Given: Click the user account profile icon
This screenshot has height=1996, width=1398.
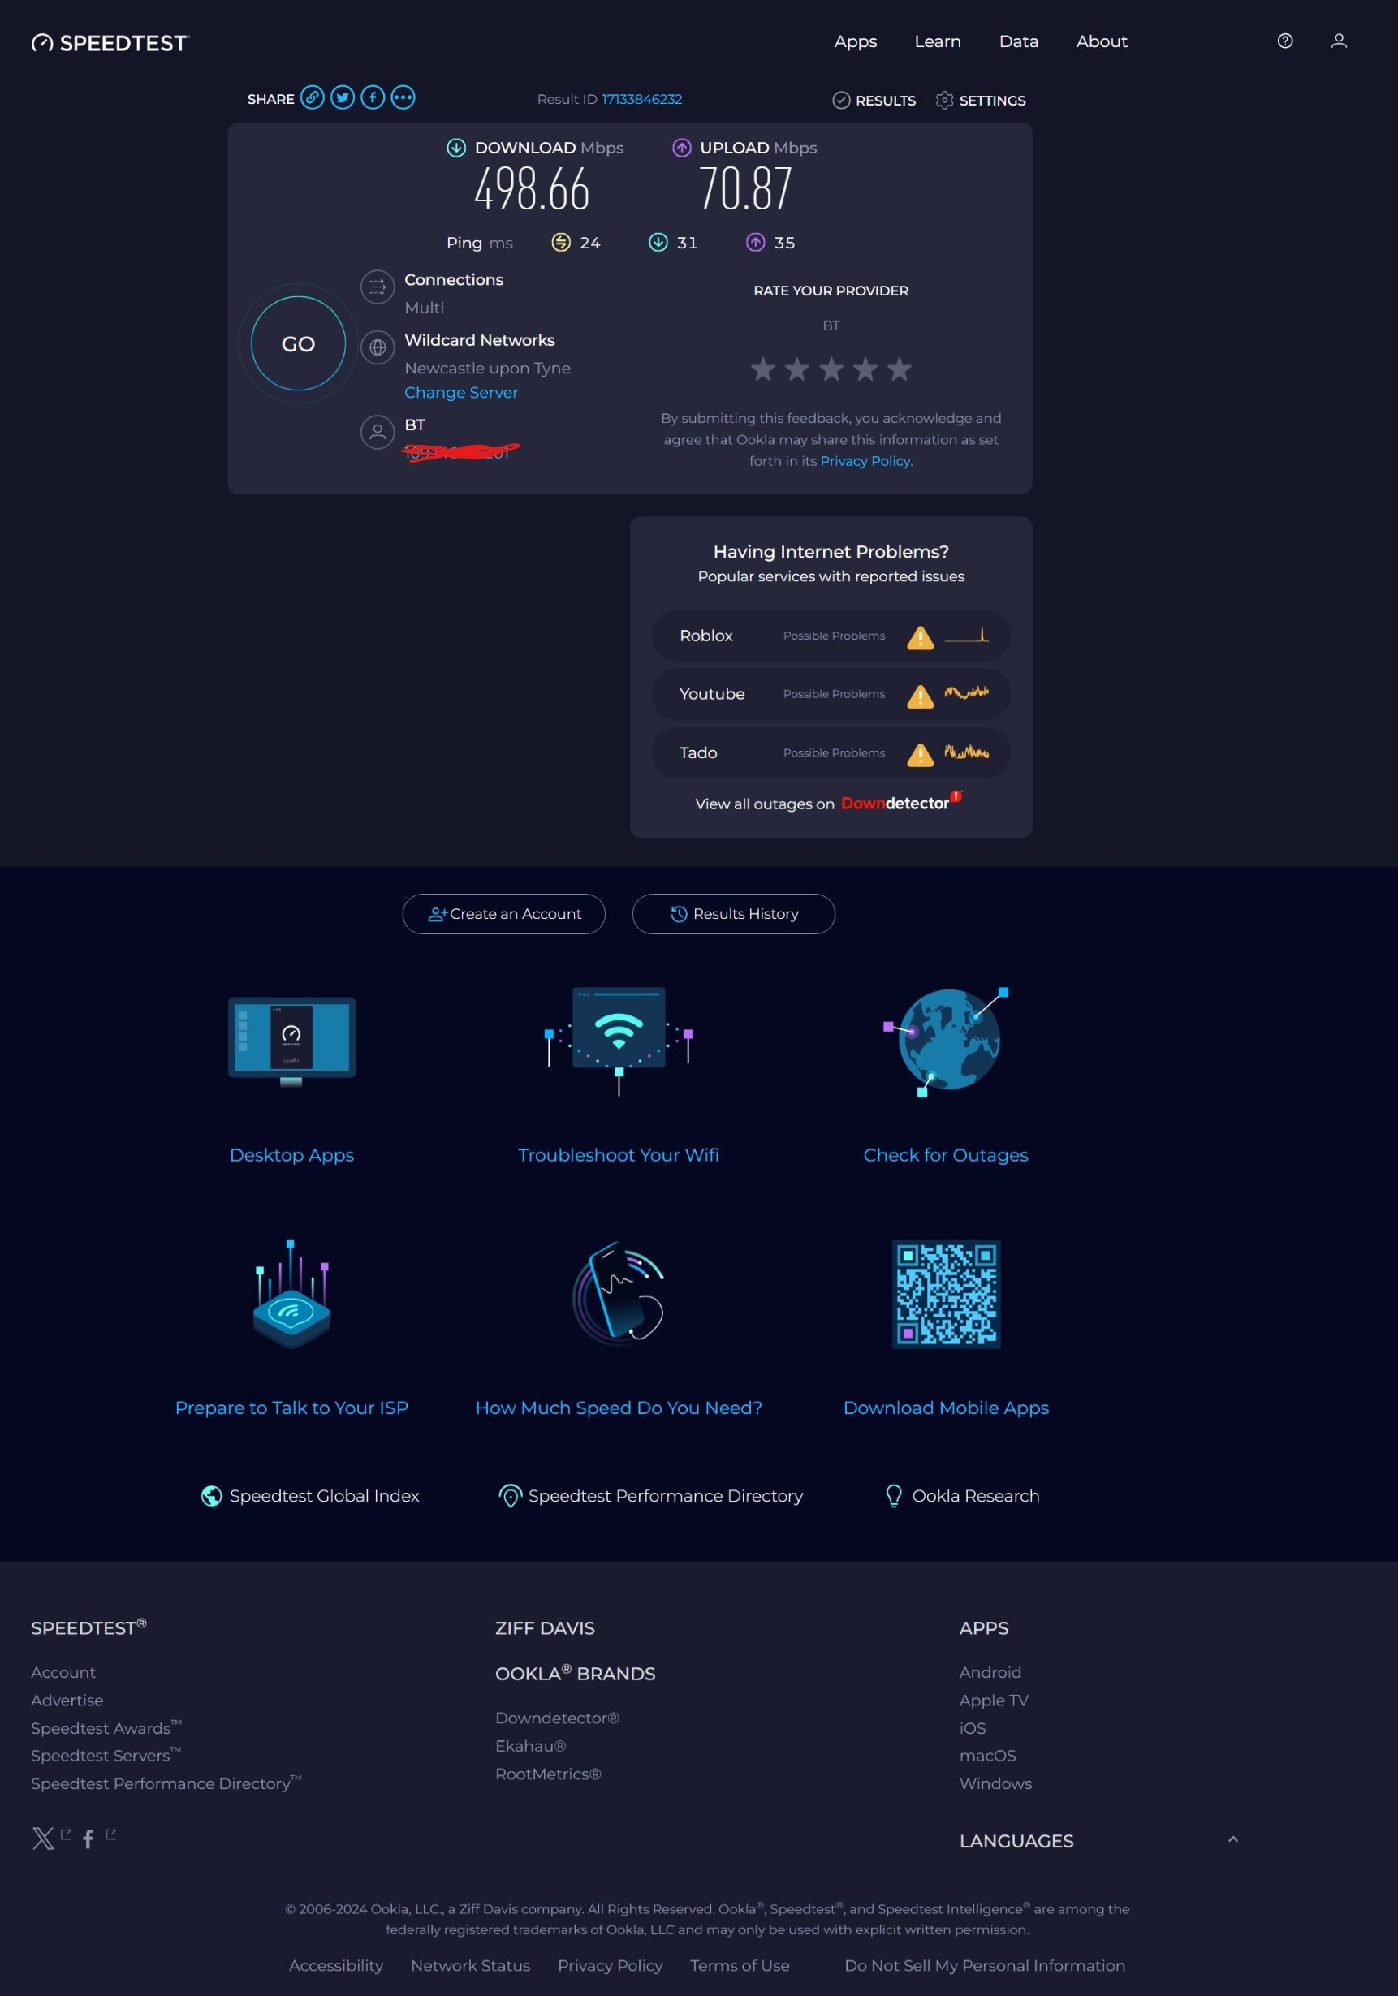Looking at the screenshot, I should [1338, 41].
